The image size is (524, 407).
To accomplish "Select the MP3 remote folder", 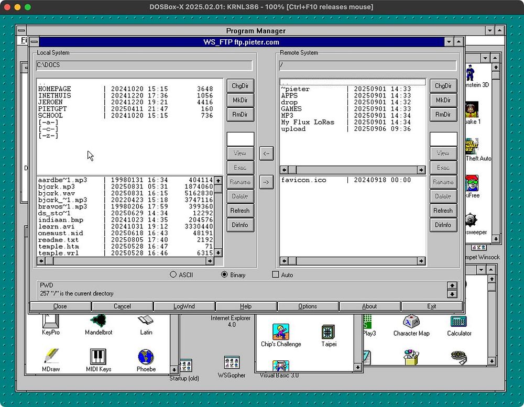I will [x=287, y=116].
